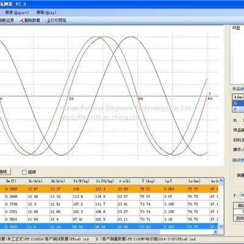Click the curve button left of checkbox

click(5, 172)
